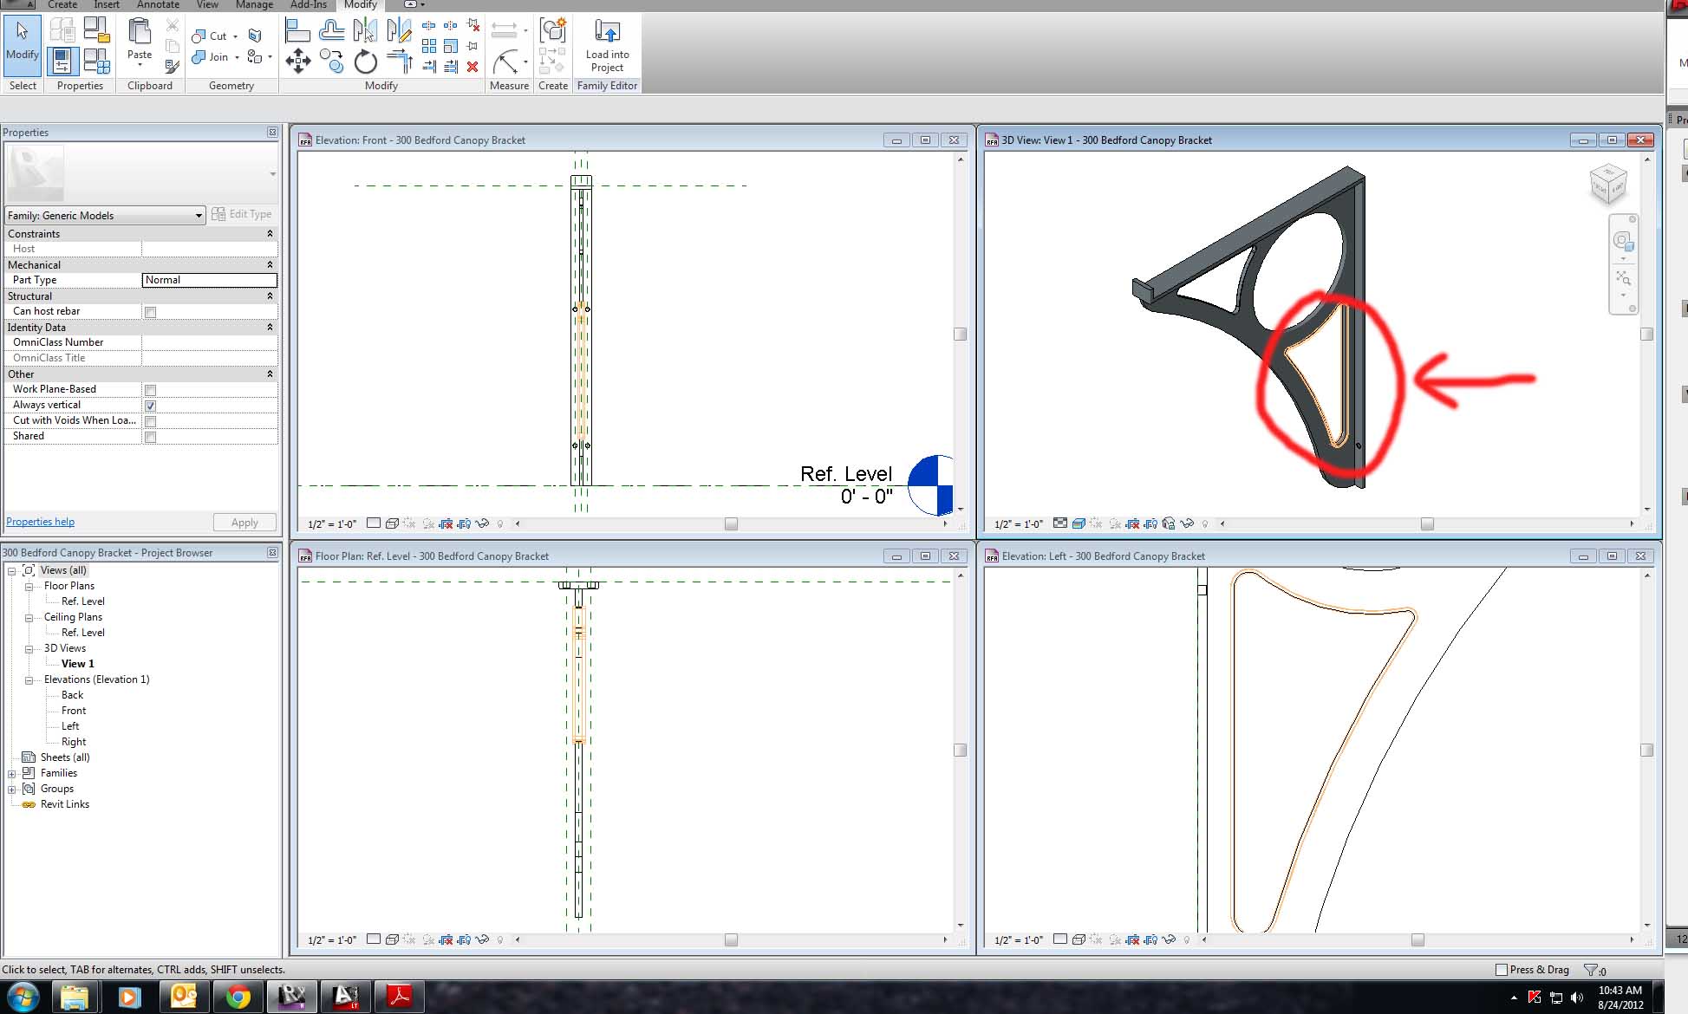Uncheck the Always vertical checkbox

(151, 406)
